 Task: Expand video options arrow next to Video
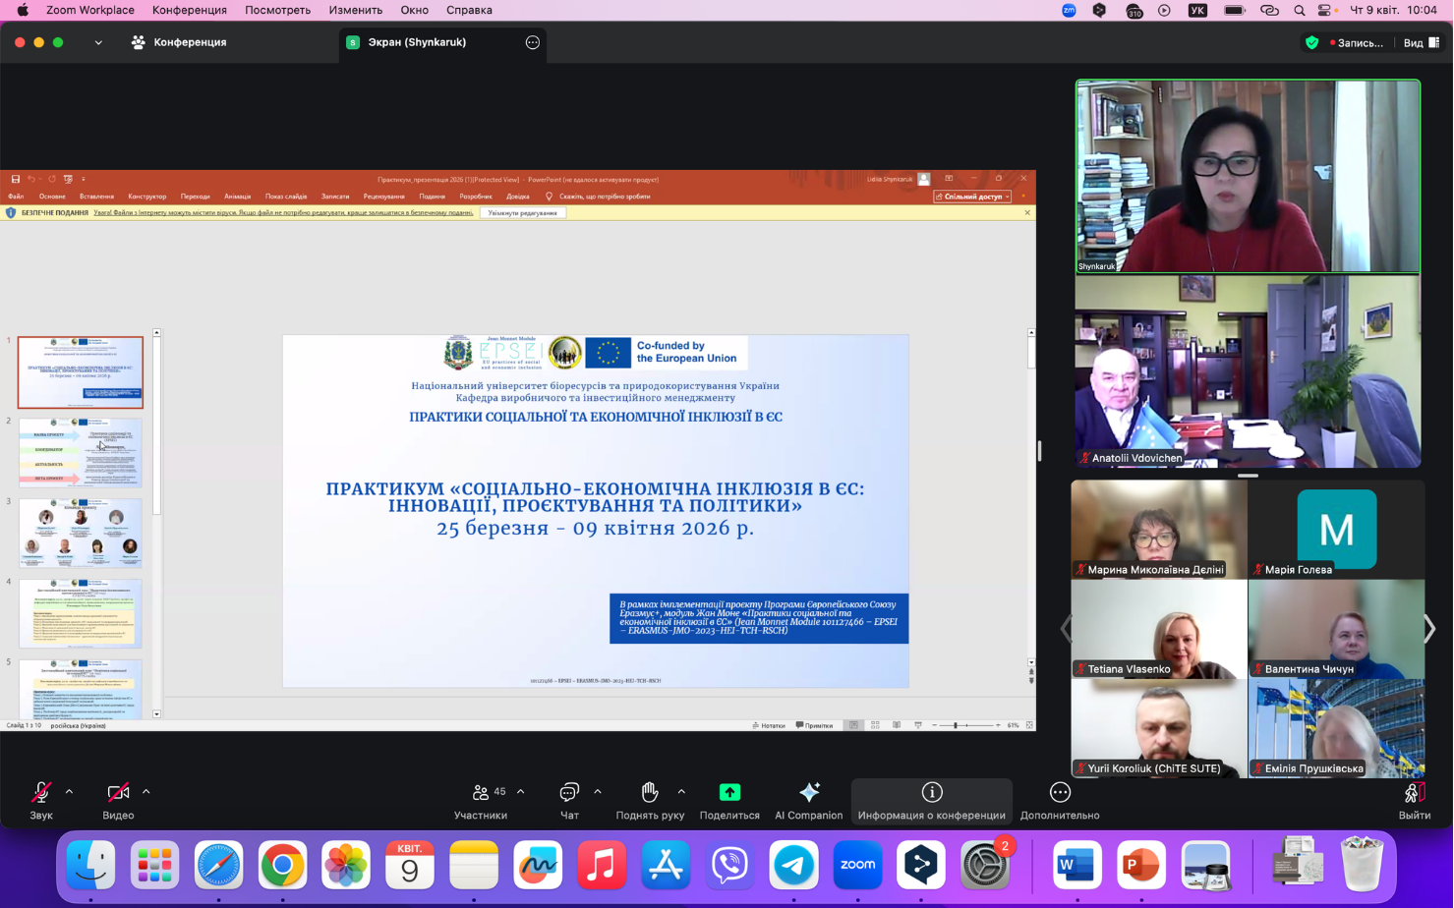[146, 791]
